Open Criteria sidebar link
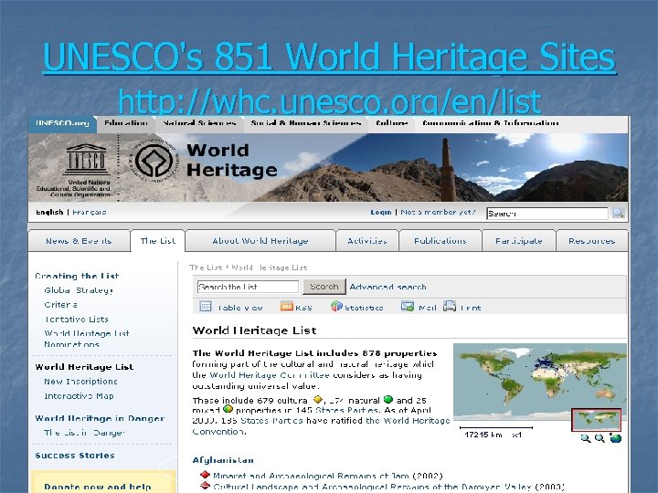This screenshot has height=493, width=658. pos(61,305)
